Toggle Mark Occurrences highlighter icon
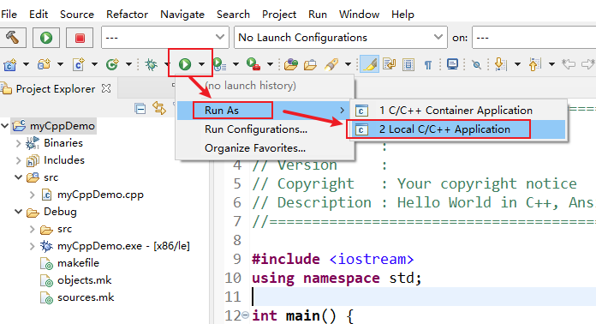596x324 pixels. coord(369,64)
